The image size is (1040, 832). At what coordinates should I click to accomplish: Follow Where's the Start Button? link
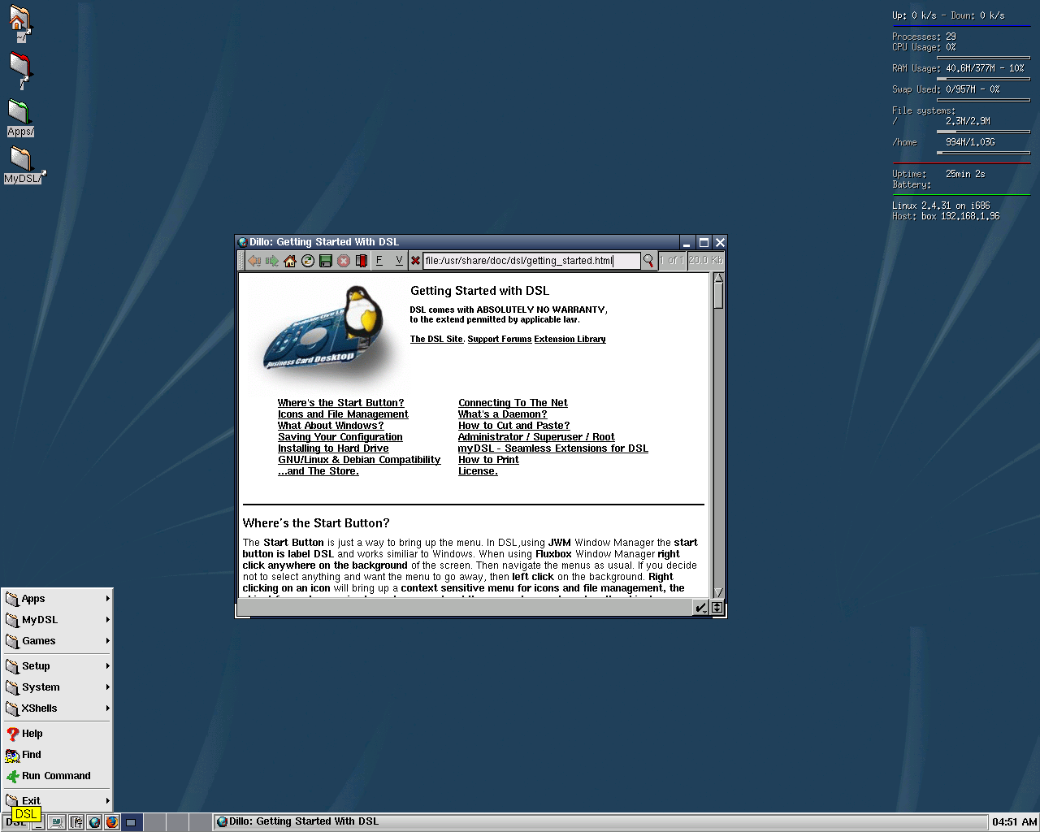pos(340,403)
